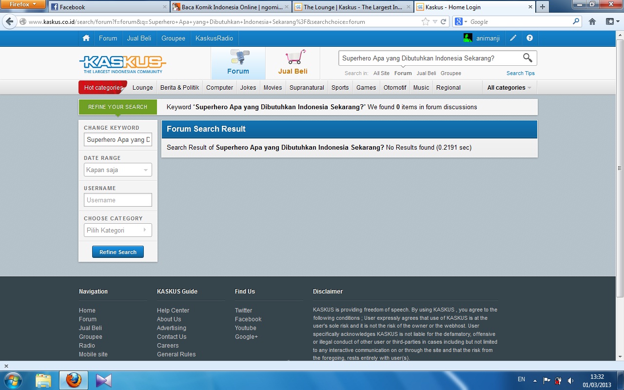Open the Visual Studio taskbar icon
Image resolution: width=624 pixels, height=390 pixels.
pos(103,380)
